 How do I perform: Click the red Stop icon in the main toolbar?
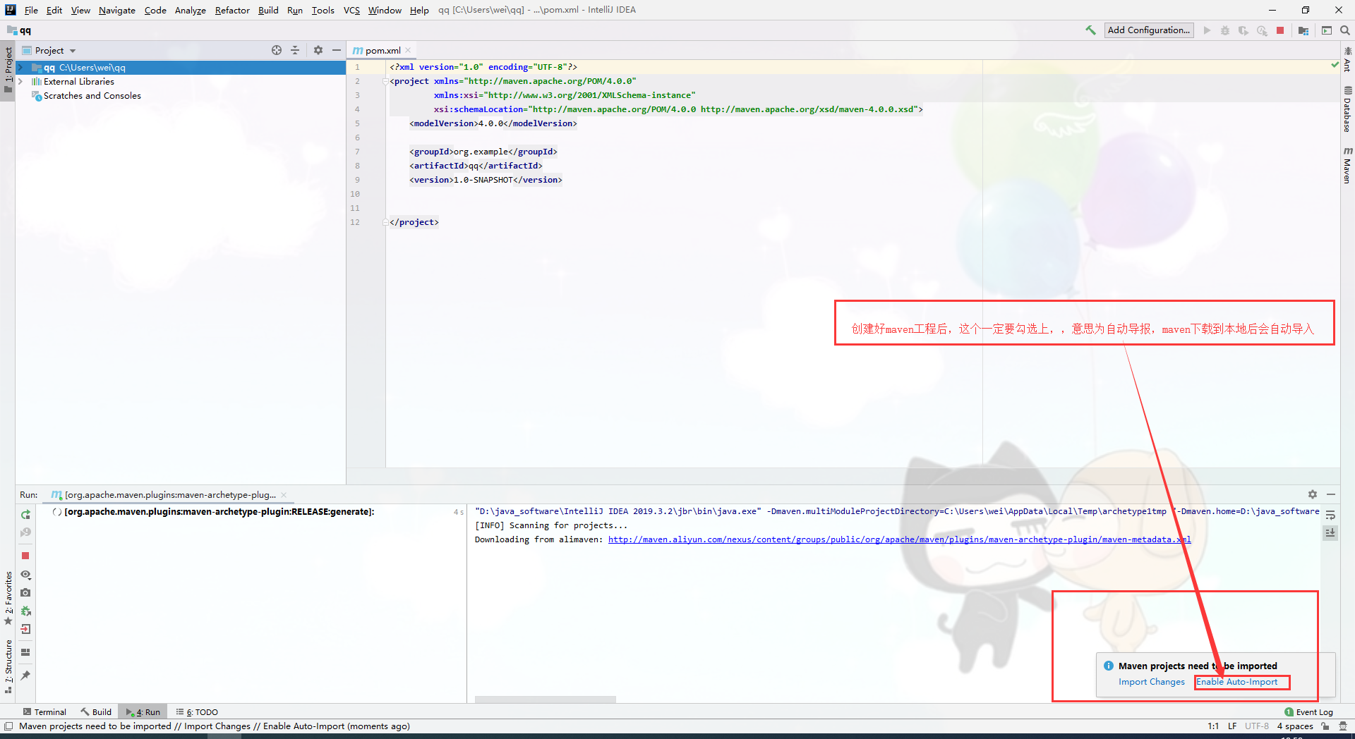[x=1280, y=30]
